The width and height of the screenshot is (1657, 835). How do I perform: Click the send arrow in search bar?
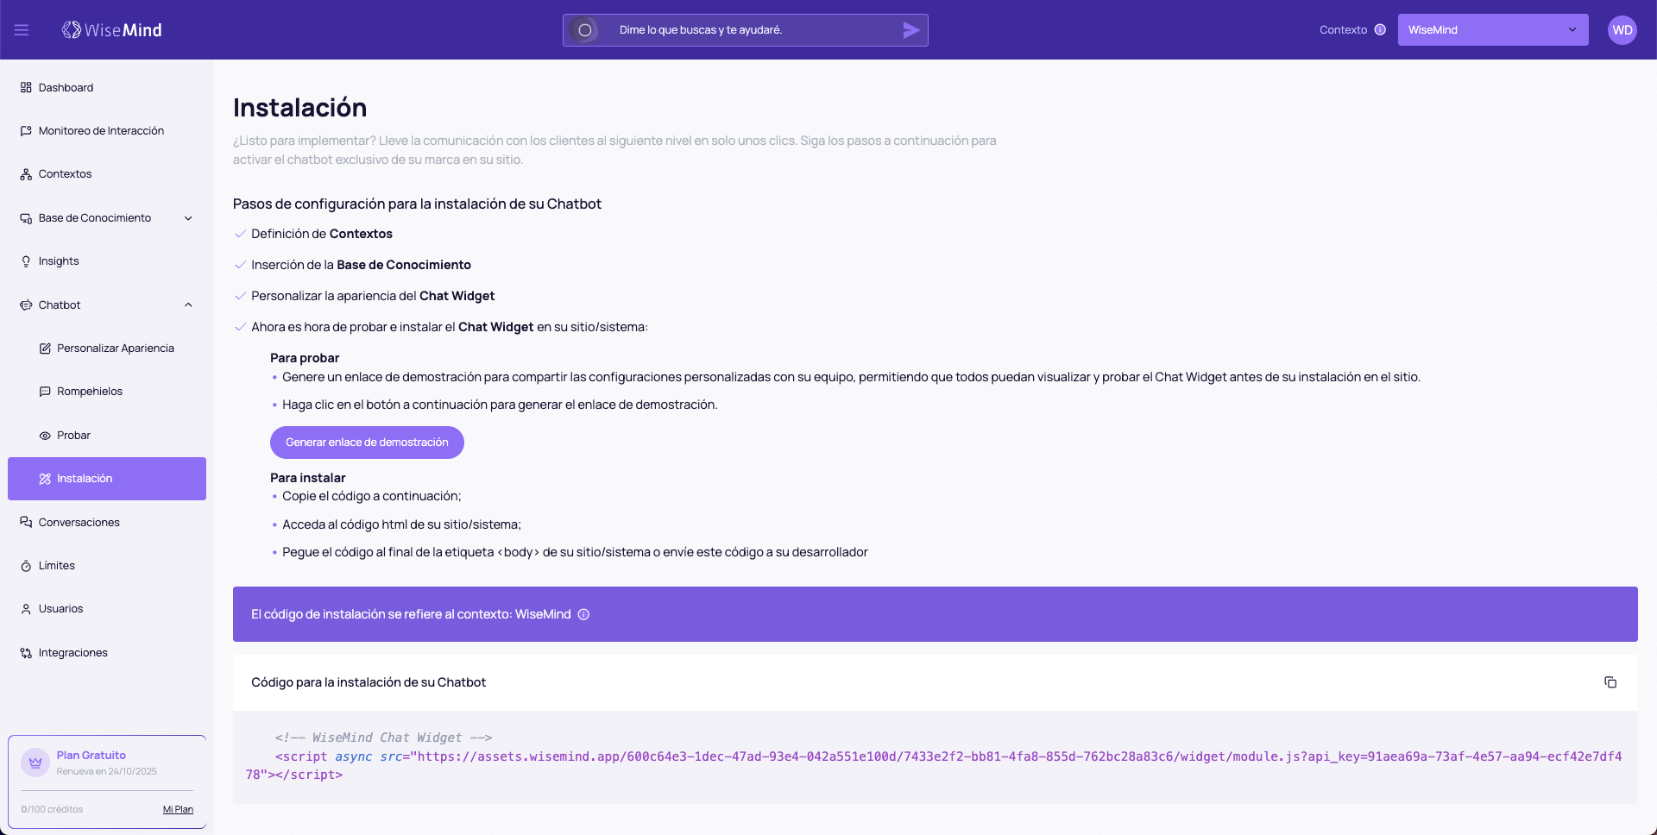(910, 30)
